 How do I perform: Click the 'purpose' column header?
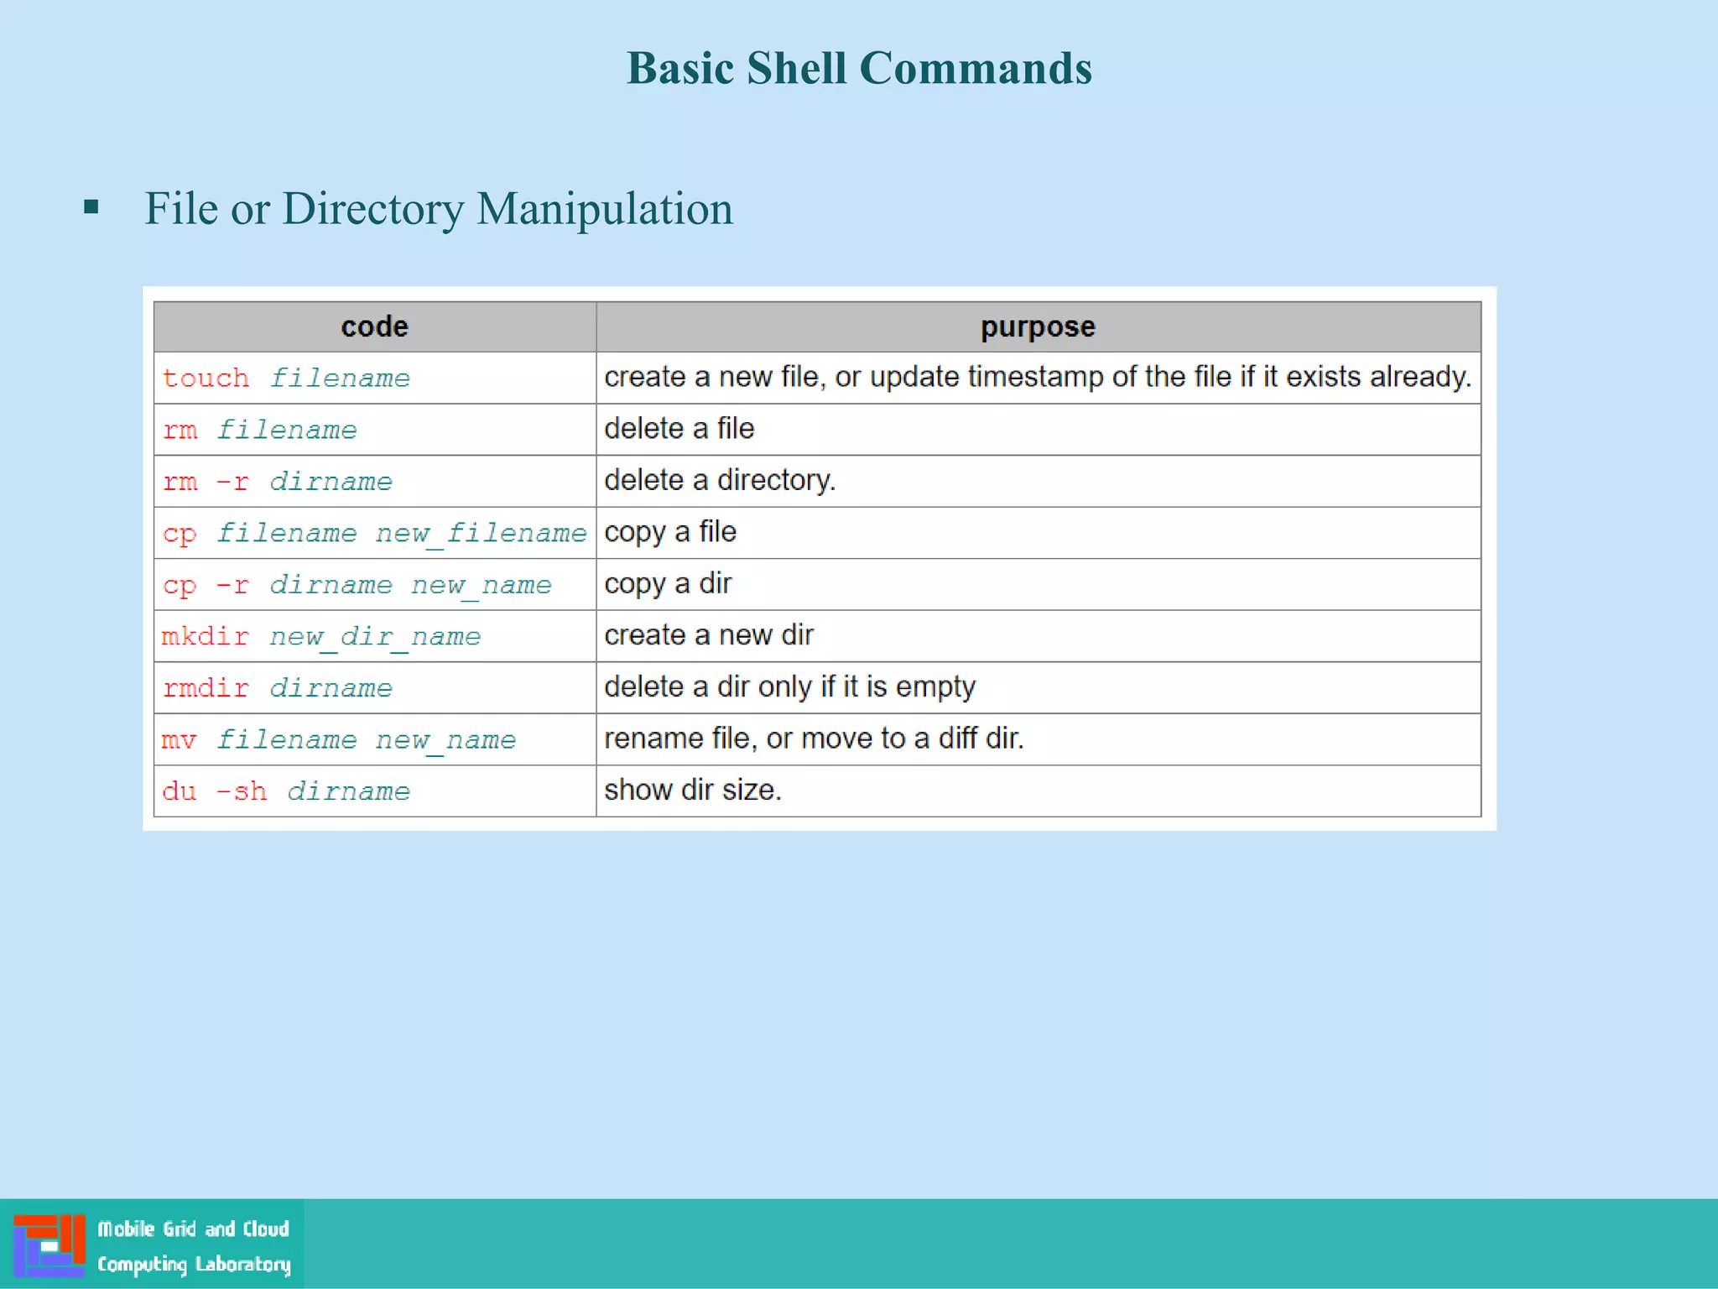[1039, 326]
